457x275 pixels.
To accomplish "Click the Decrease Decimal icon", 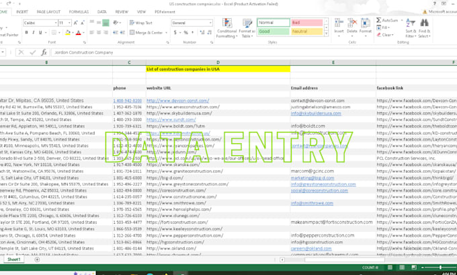I will coord(209,33).
